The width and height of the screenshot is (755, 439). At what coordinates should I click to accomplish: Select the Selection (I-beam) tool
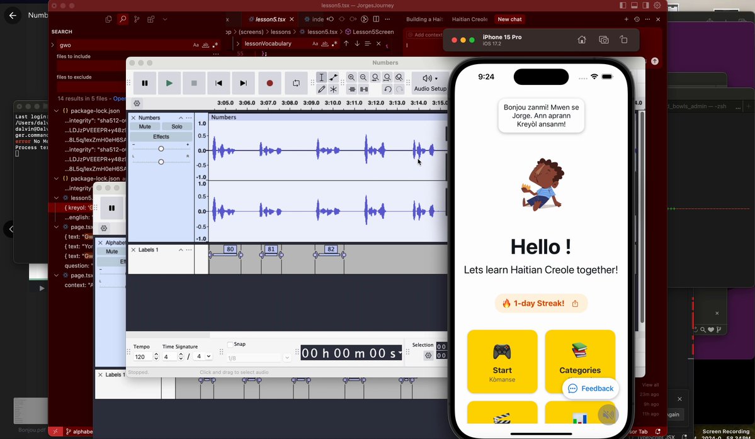click(x=322, y=77)
